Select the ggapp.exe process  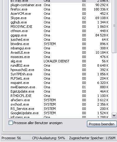59,35
